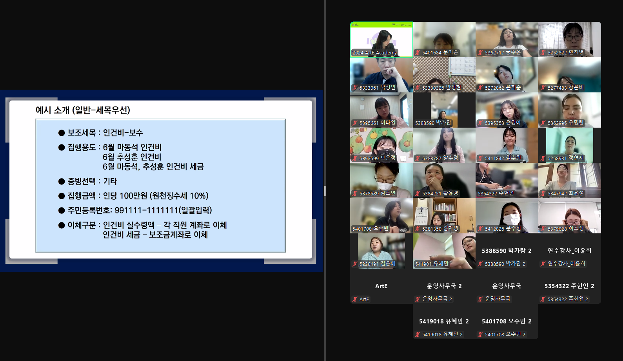
Task: Click the muted mic icon of 5395661 이다영
Action: pyautogui.click(x=355, y=123)
